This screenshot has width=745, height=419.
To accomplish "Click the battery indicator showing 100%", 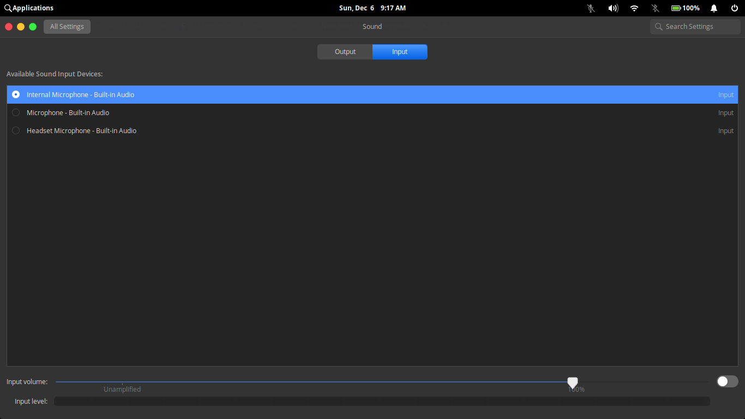I will coord(685,8).
